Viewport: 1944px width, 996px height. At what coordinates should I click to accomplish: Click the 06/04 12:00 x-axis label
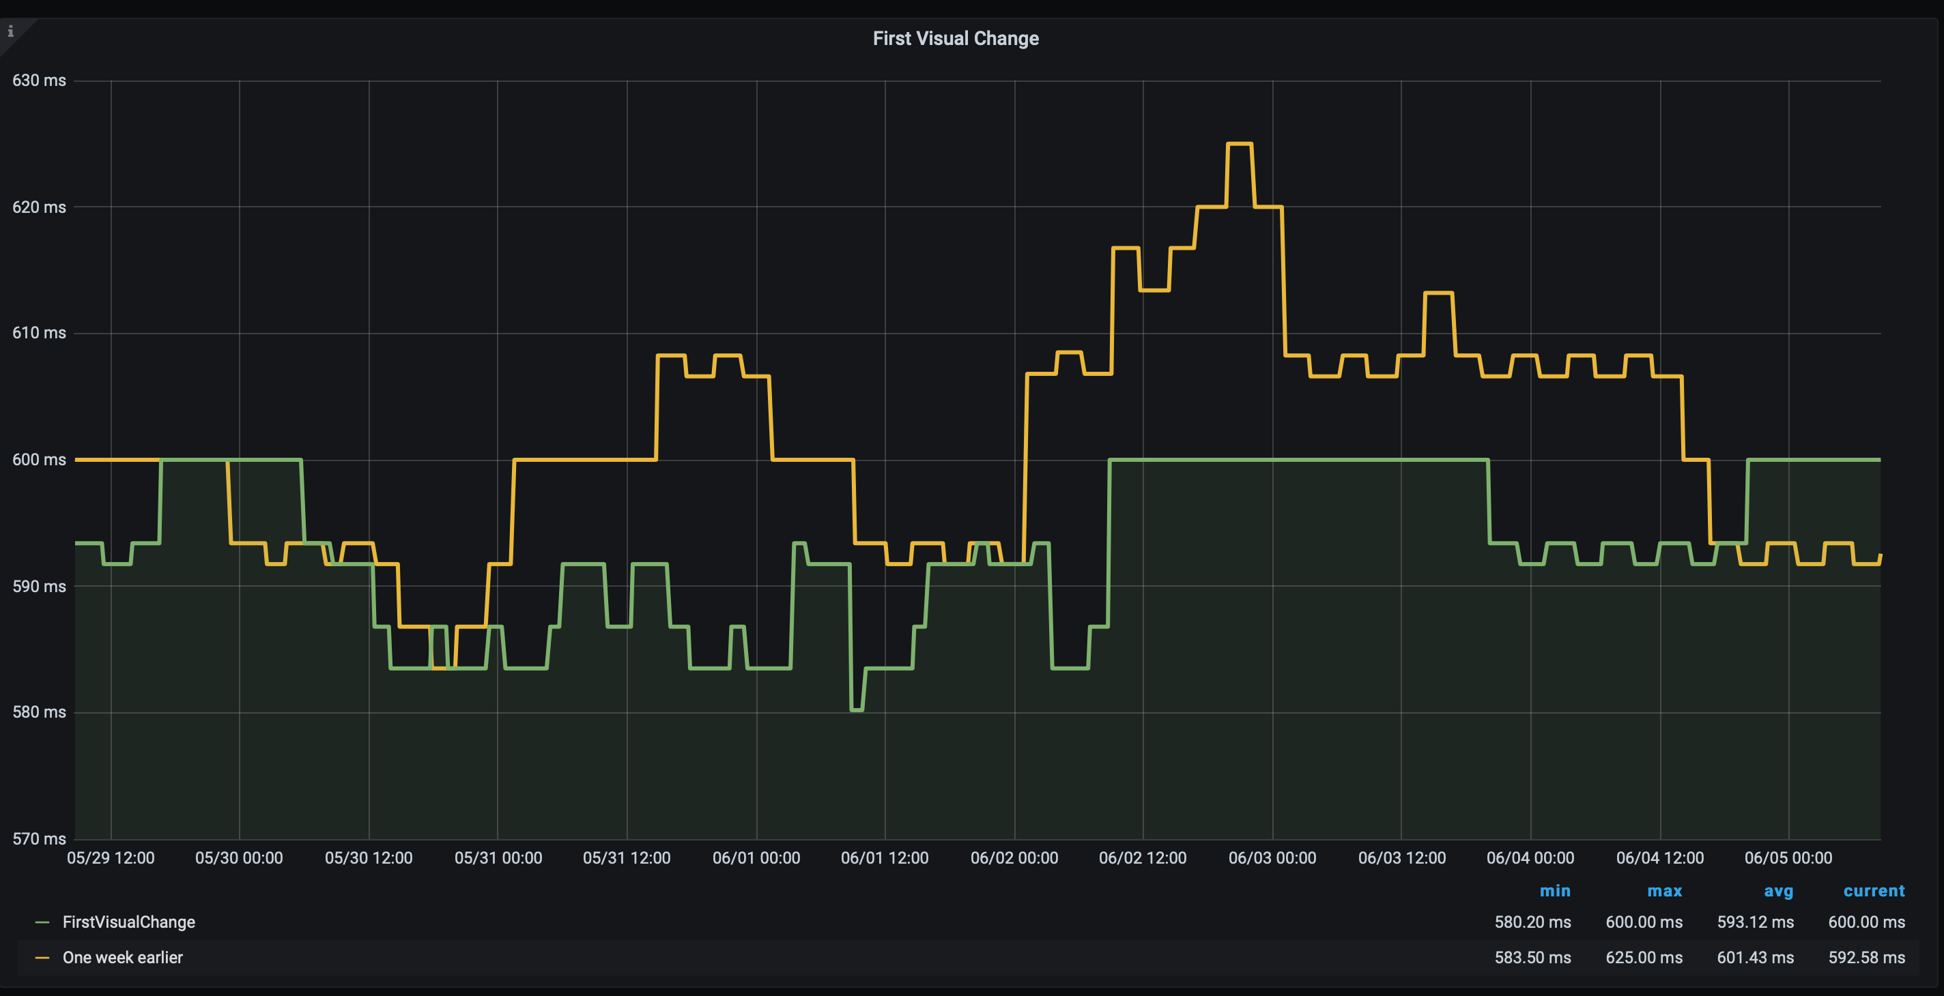tap(1660, 858)
